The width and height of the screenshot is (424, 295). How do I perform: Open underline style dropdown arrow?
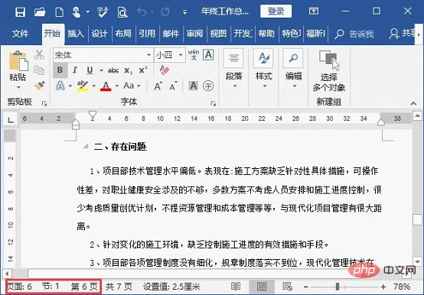point(101,70)
